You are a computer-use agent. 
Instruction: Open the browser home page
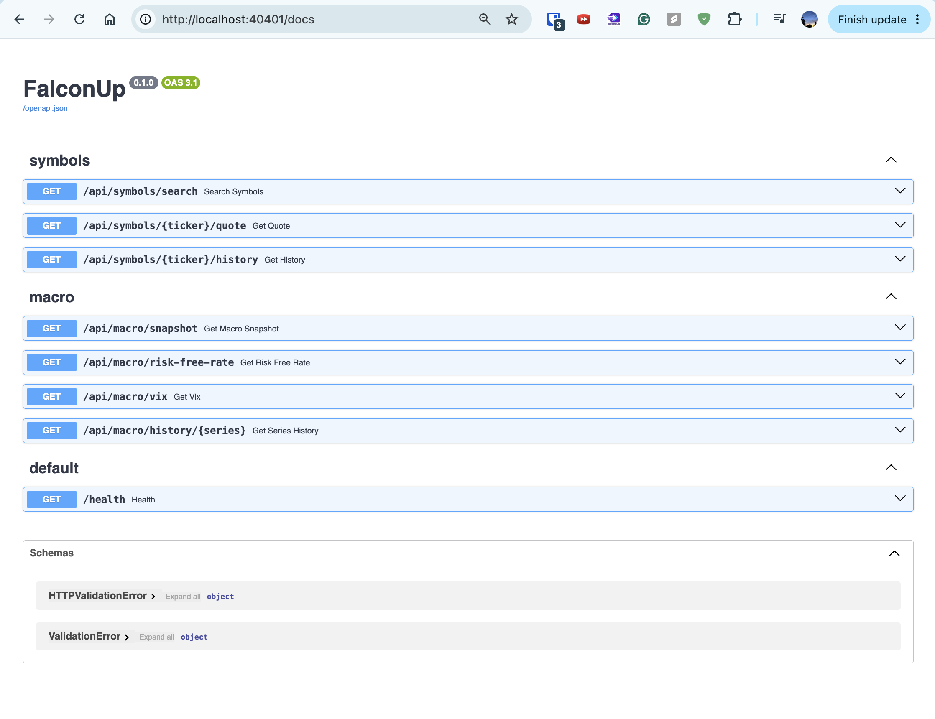click(110, 19)
